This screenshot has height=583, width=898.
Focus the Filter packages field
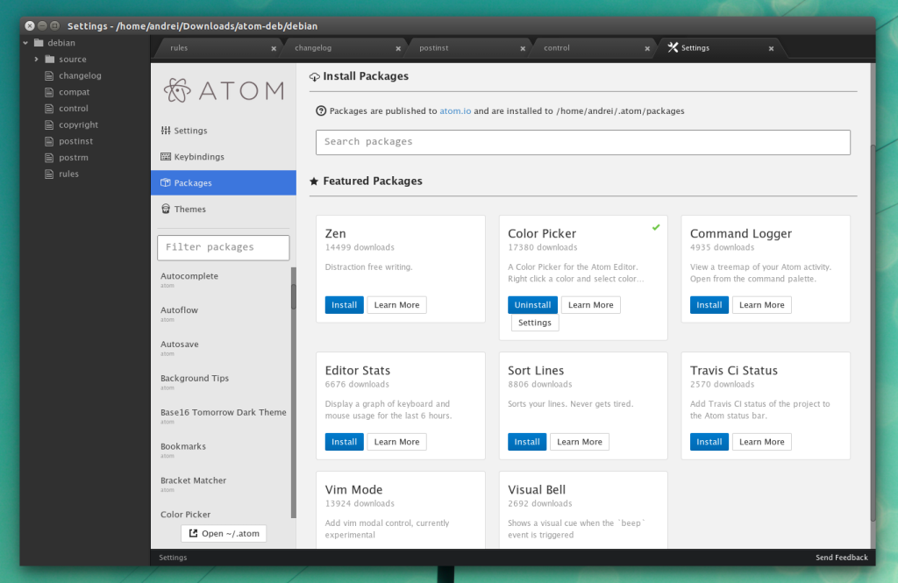[x=224, y=247]
